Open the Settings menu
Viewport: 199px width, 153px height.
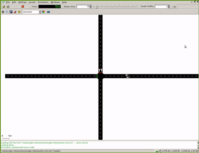click(x=22, y=2)
